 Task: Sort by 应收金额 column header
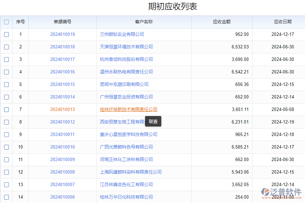(222, 22)
